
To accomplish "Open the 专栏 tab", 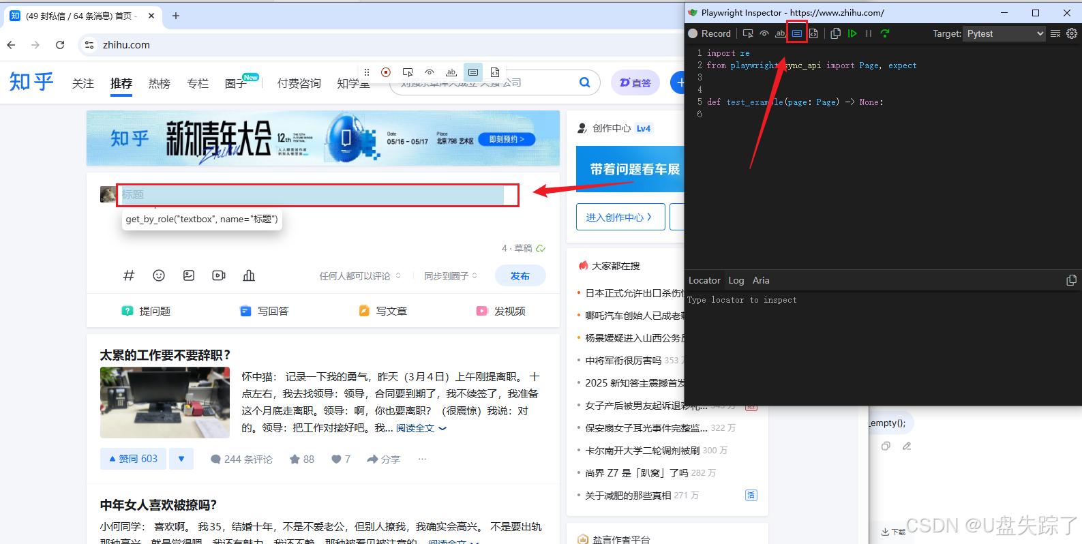I will click(x=198, y=83).
